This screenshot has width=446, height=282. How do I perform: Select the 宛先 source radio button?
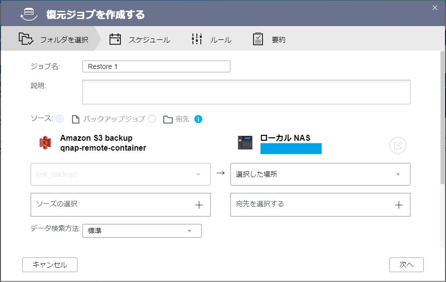click(x=152, y=119)
